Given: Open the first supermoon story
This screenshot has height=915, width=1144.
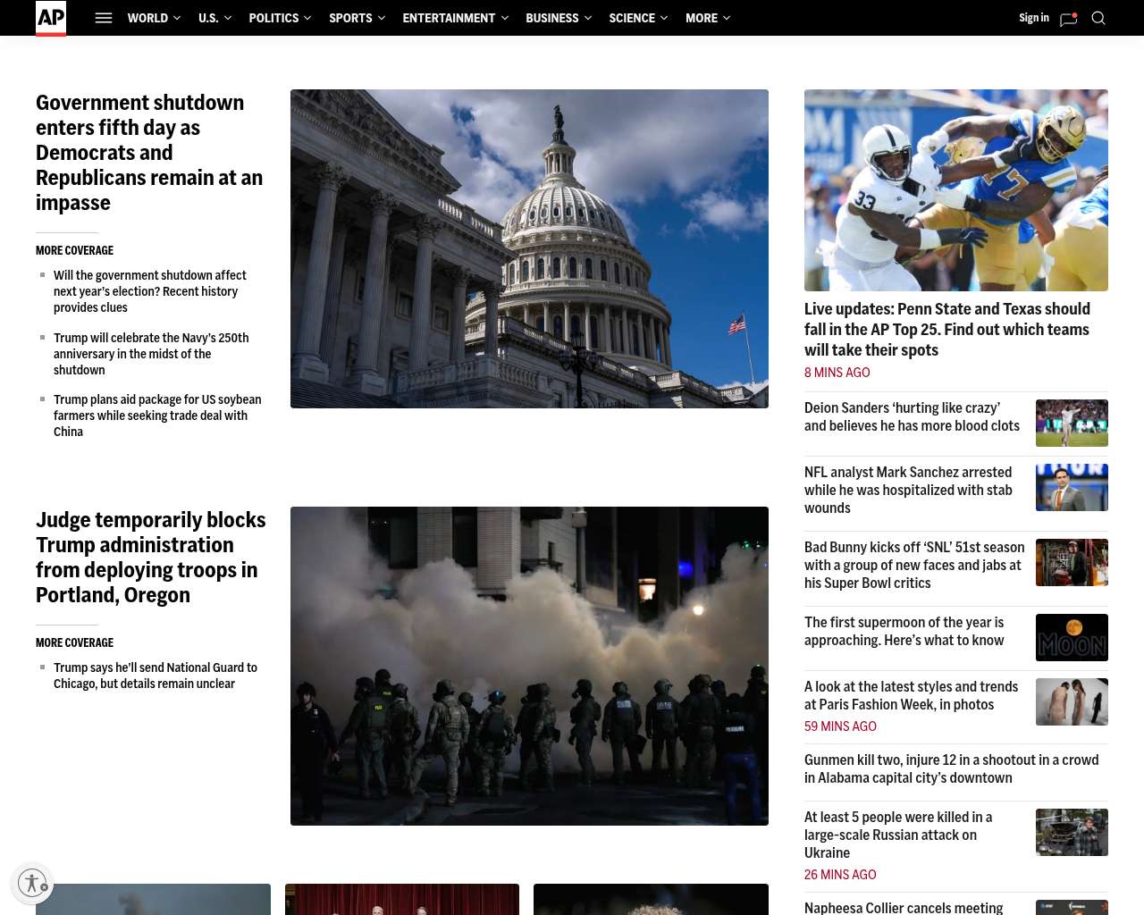Looking at the screenshot, I should (x=904, y=631).
